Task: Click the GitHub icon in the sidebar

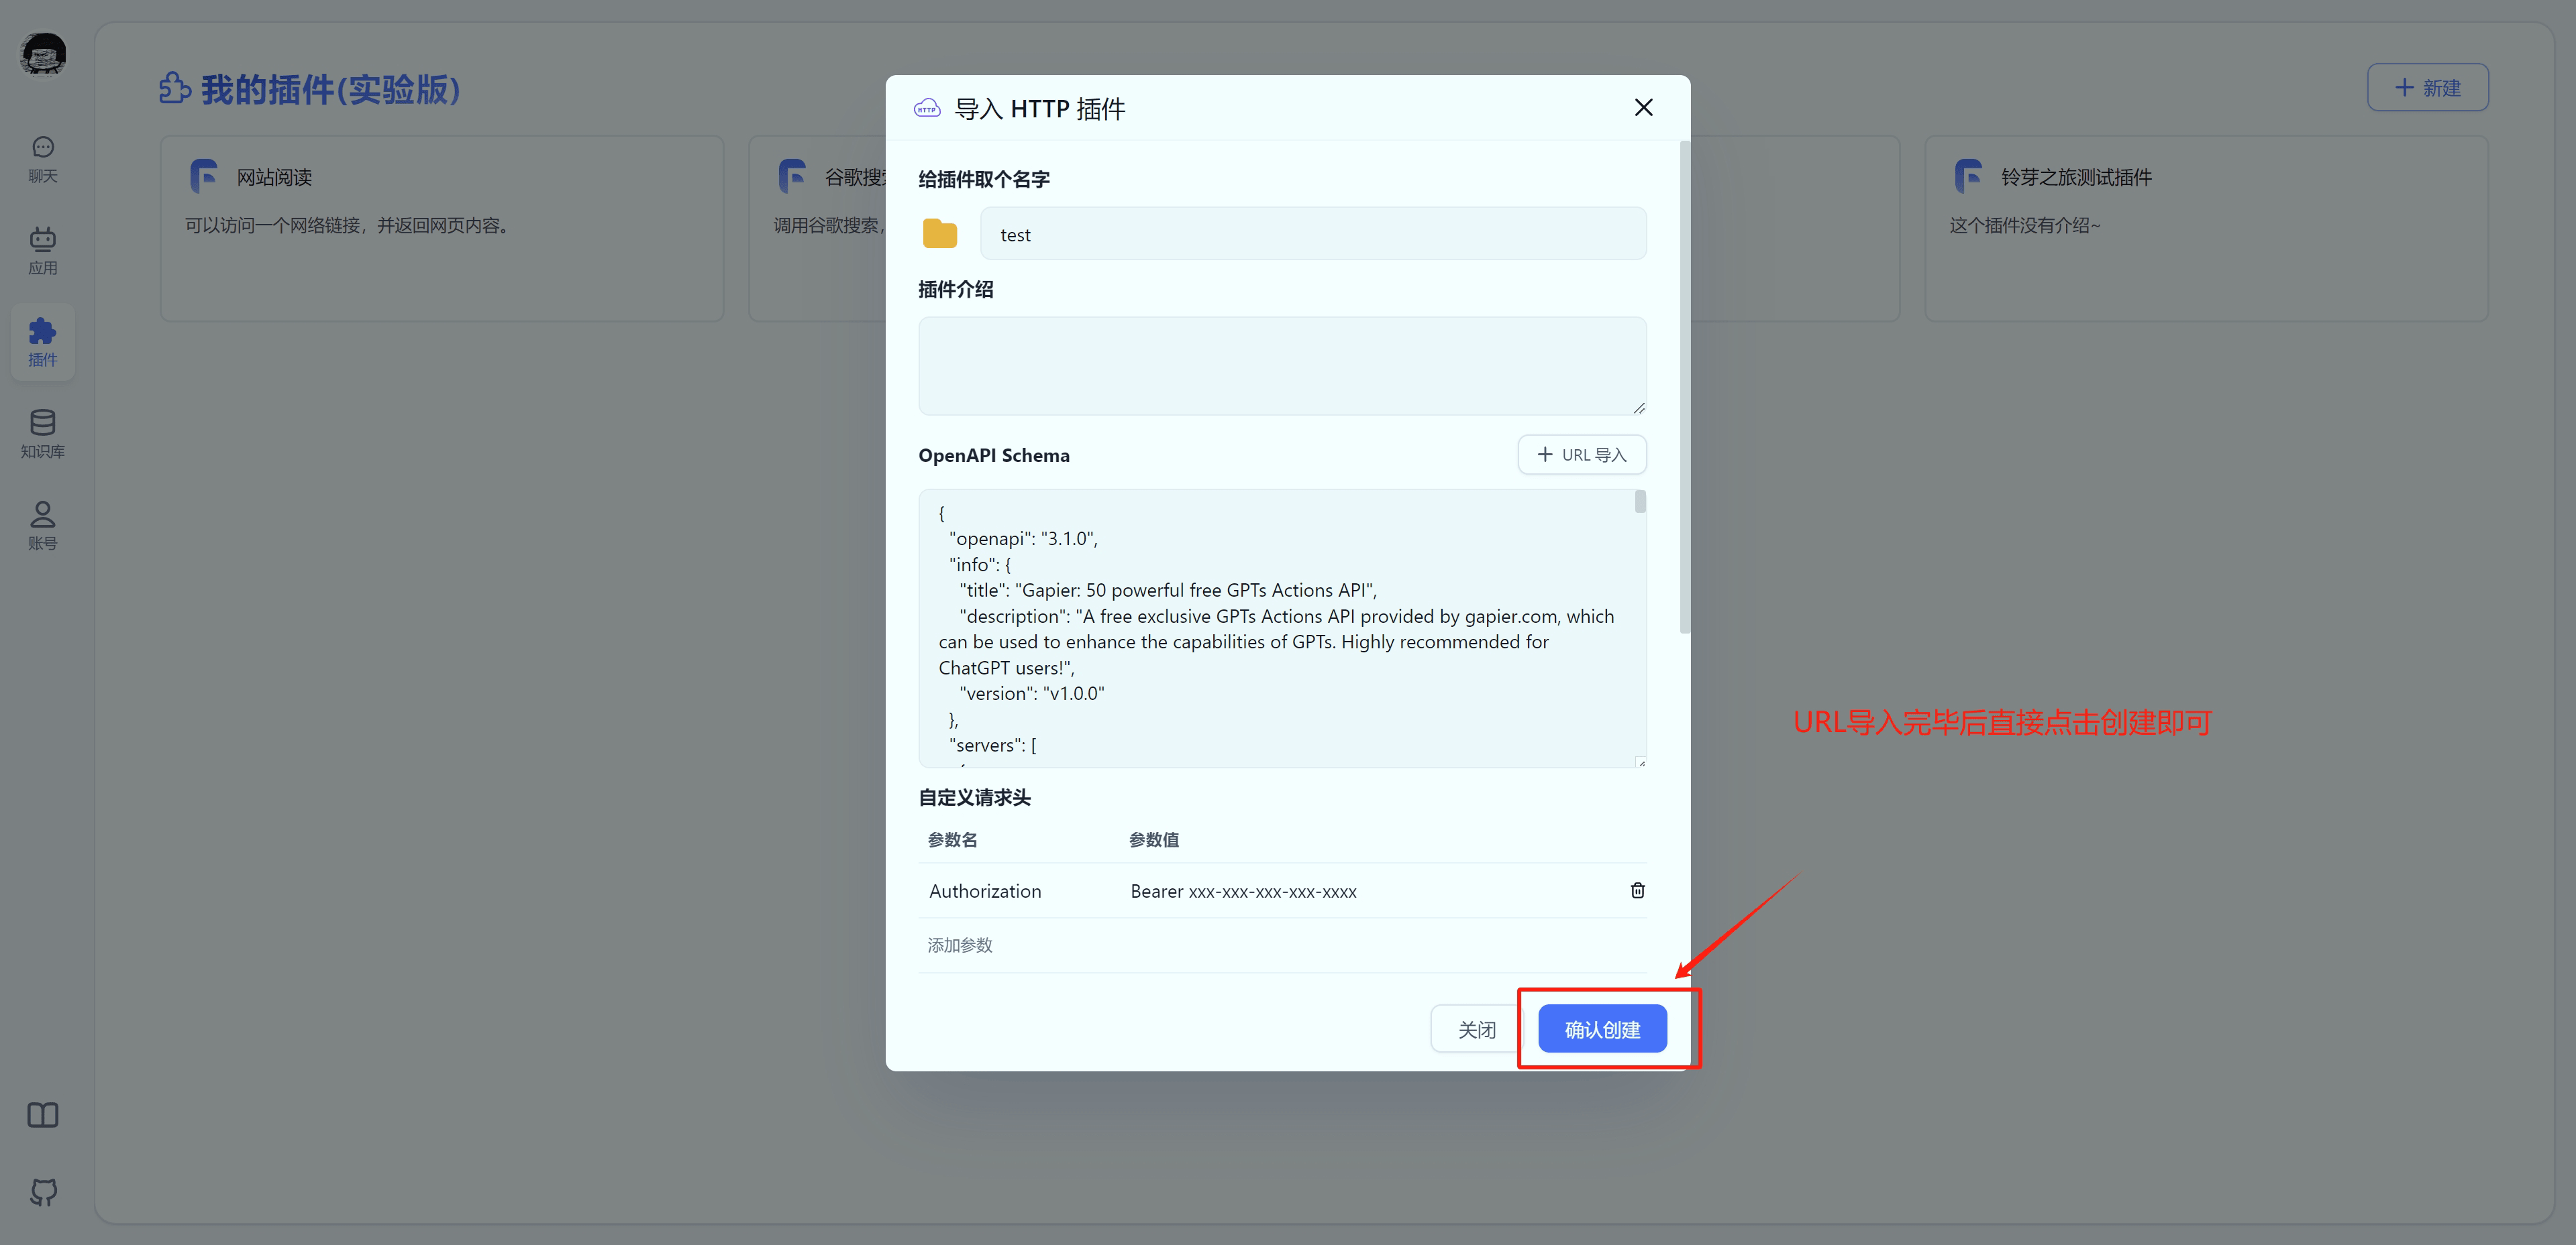Action: pyautogui.click(x=42, y=1192)
